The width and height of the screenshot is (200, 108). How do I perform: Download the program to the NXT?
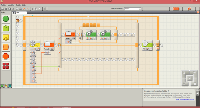184,84
